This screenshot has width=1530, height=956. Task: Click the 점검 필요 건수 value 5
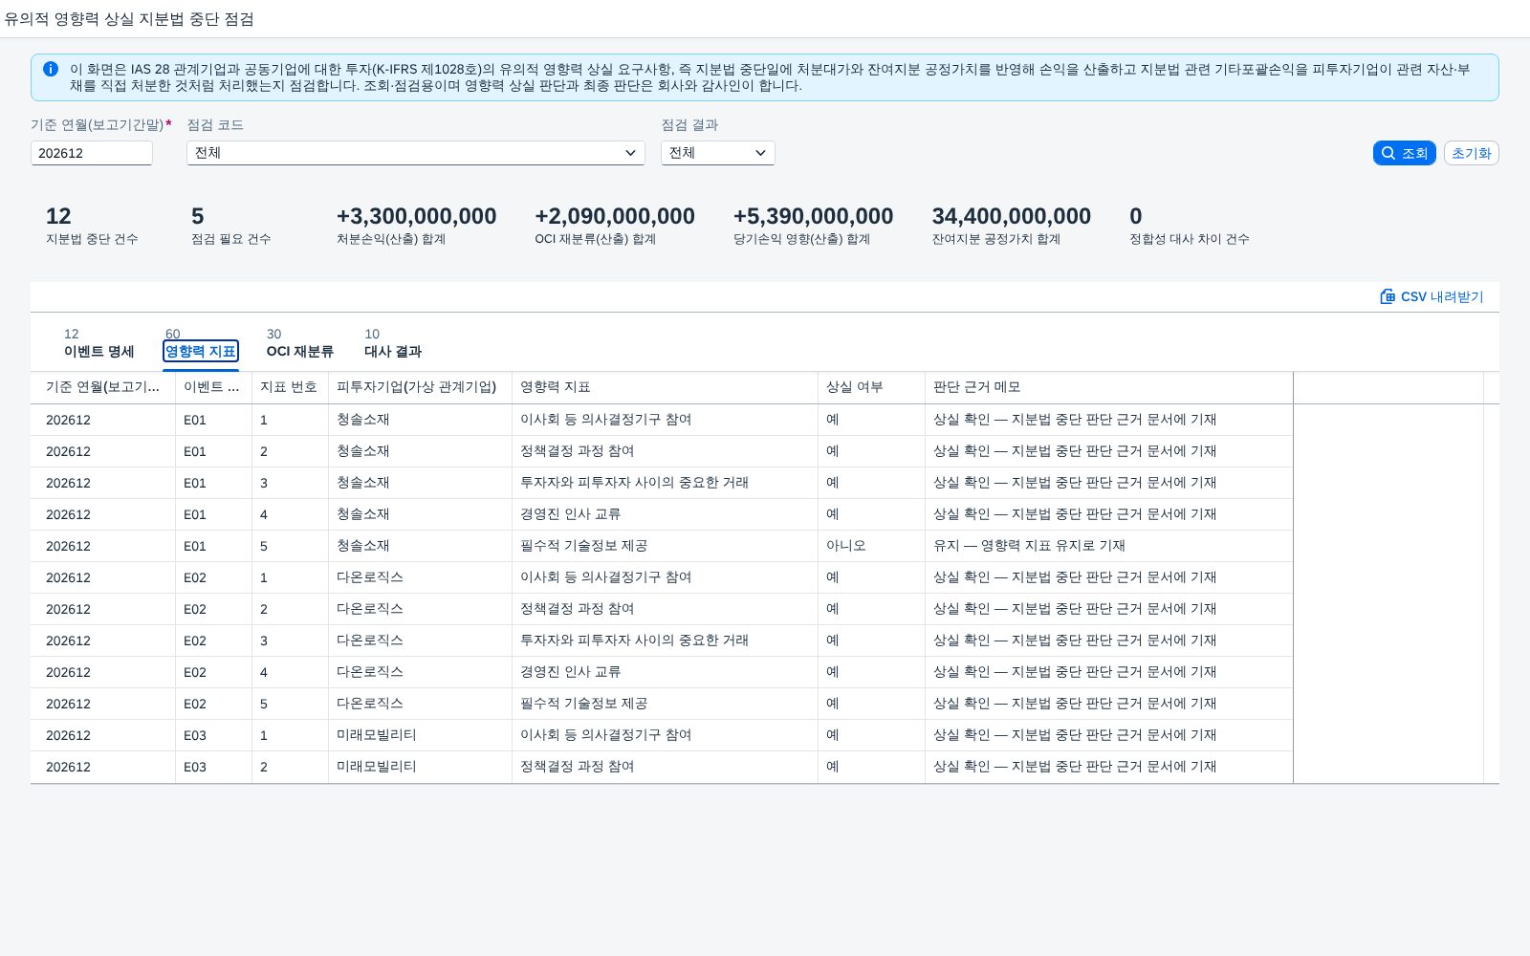[198, 216]
